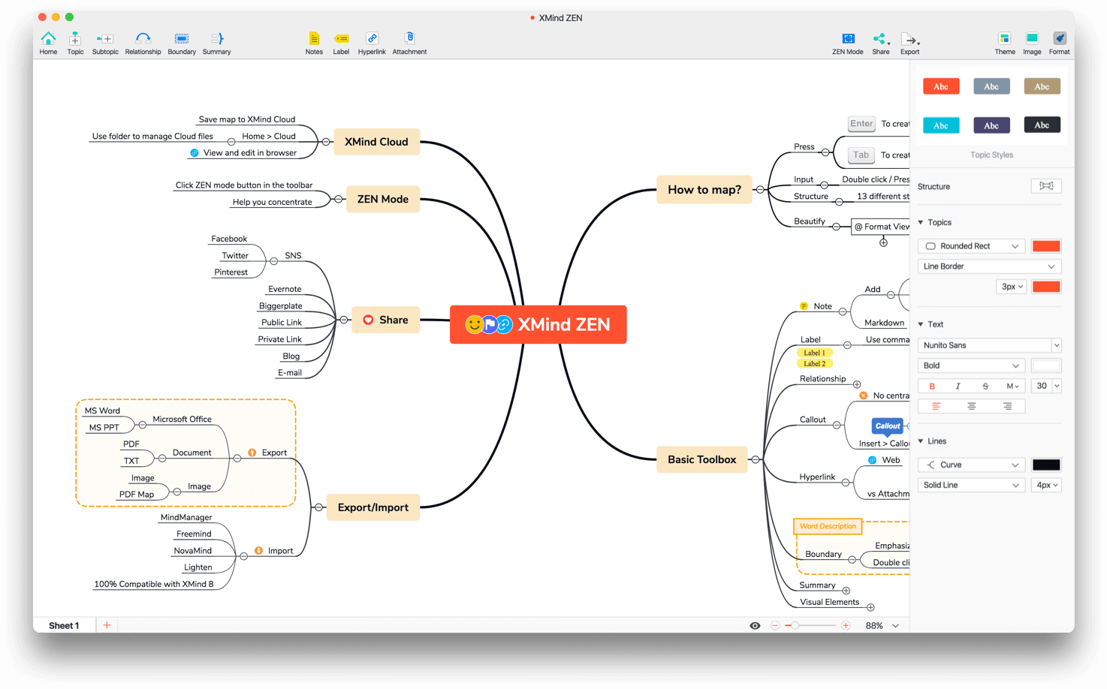Select the central XMind ZEN topic
Viewport: 1107px width, 689px height.
(538, 324)
